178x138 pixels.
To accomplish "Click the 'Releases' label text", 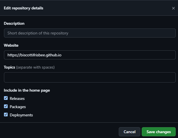I will (x=17, y=98).
